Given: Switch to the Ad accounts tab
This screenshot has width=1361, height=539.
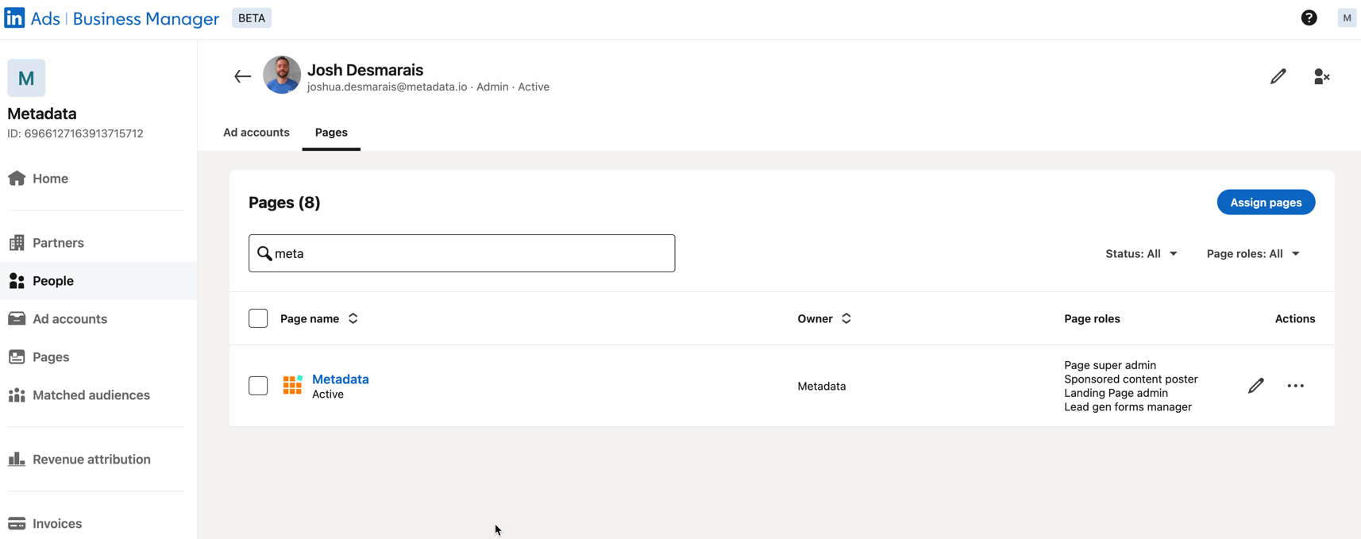Looking at the screenshot, I should click(x=256, y=133).
